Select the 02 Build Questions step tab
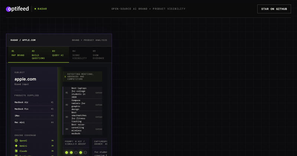Viewport: 297px width, 156px height. pos(39,55)
